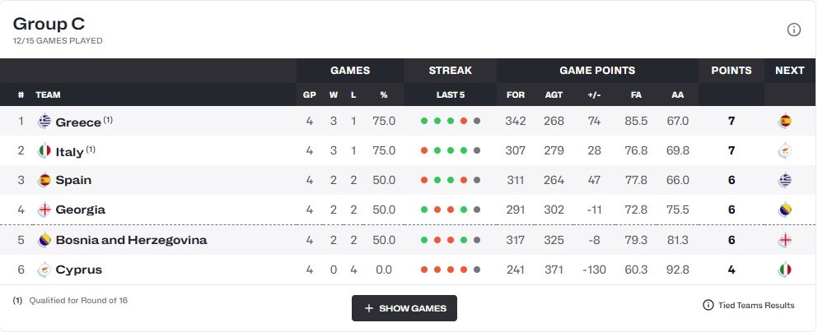The height and width of the screenshot is (332, 818).
Task: Click Greece's first green streak dot
Action: [424, 122]
